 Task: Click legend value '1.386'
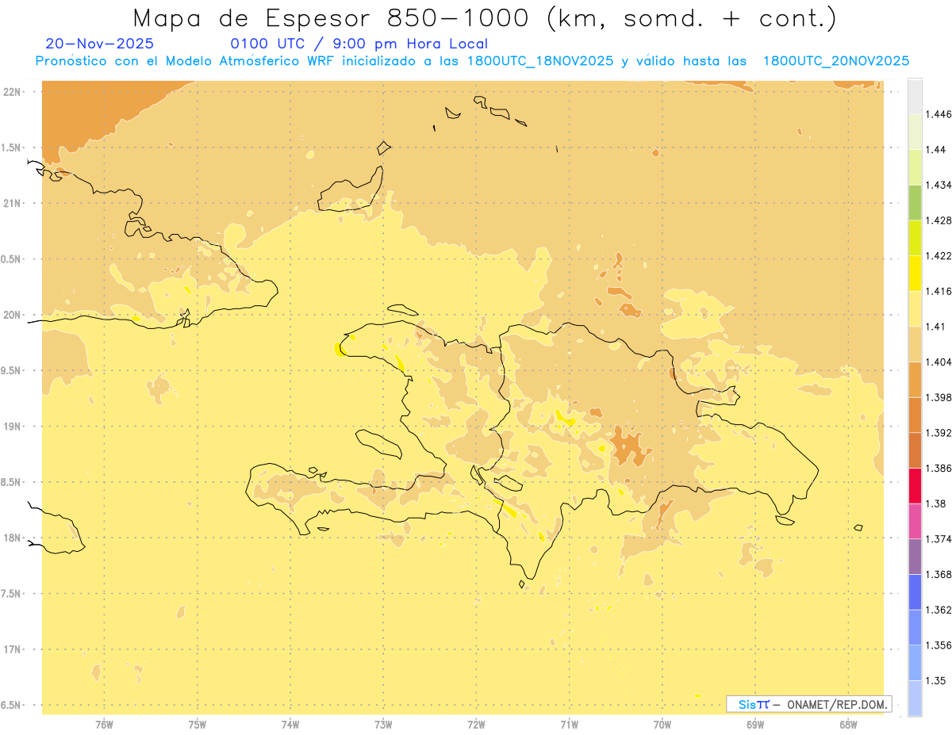point(938,468)
